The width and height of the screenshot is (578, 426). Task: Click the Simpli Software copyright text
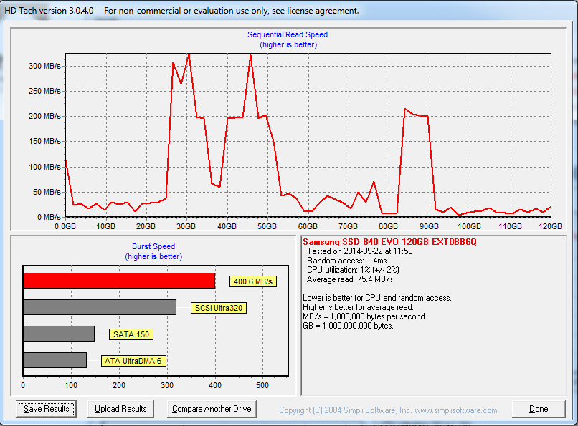(388, 410)
